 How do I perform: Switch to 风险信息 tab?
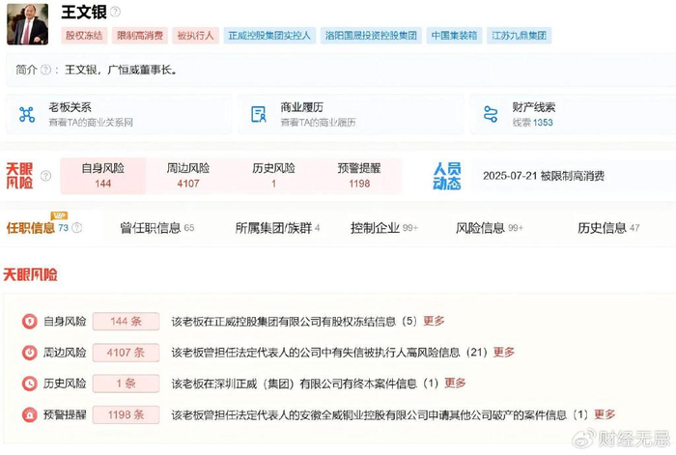[x=490, y=228]
